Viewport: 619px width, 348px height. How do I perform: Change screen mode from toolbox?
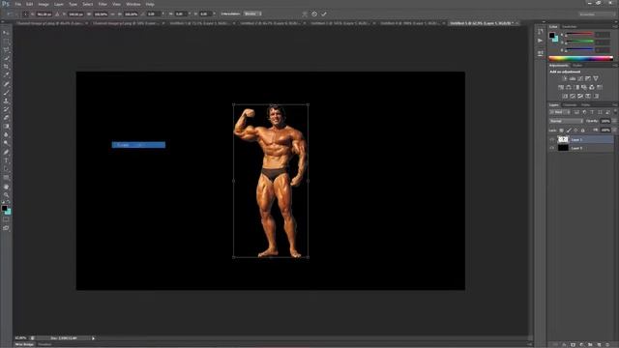pyautogui.click(x=6, y=228)
